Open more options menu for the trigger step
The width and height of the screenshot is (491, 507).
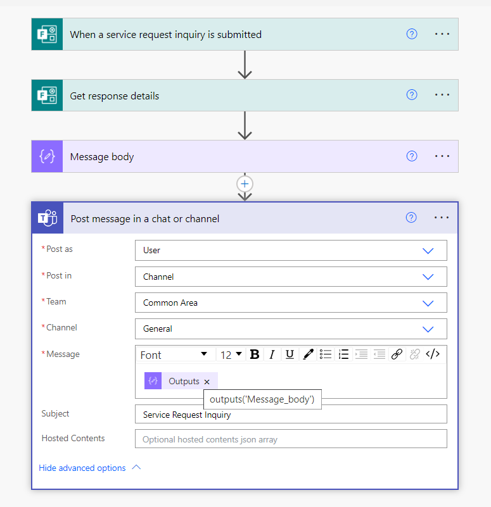[442, 34]
